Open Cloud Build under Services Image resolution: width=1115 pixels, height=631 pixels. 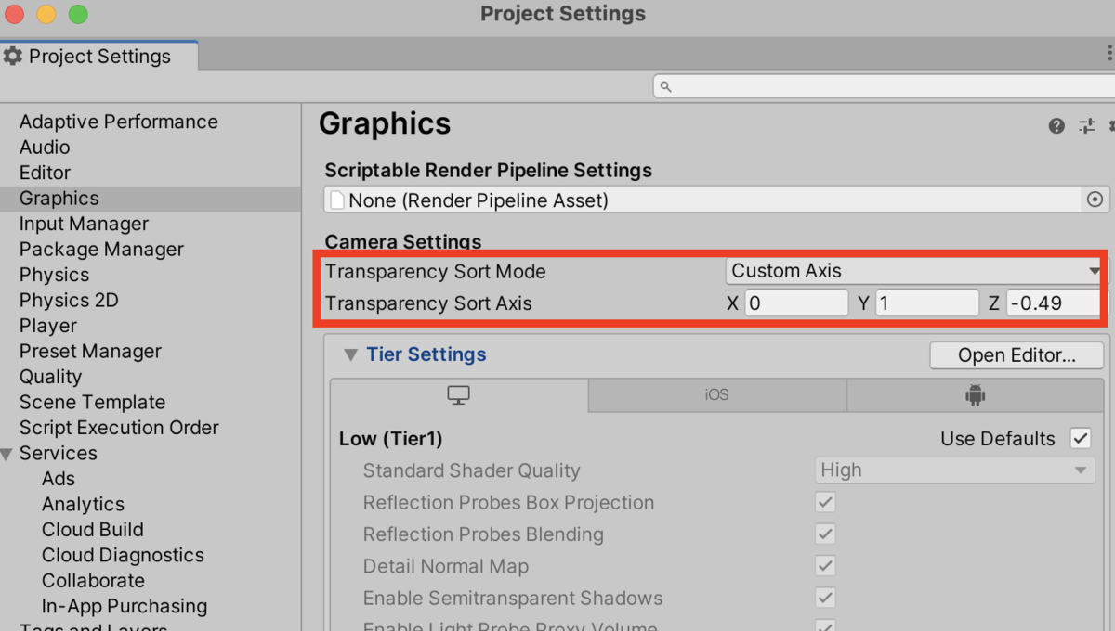tap(93, 530)
